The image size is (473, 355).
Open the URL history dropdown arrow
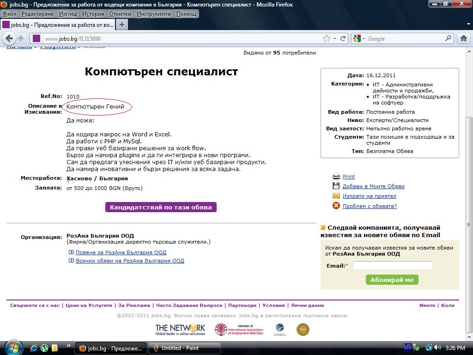tap(334, 38)
